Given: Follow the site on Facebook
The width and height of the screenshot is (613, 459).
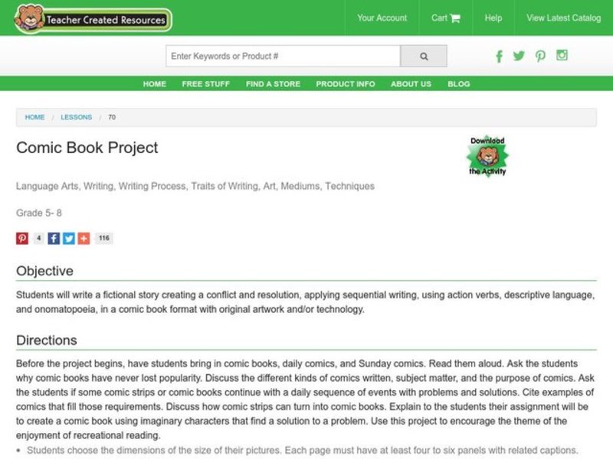Looking at the screenshot, I should tap(499, 56).
